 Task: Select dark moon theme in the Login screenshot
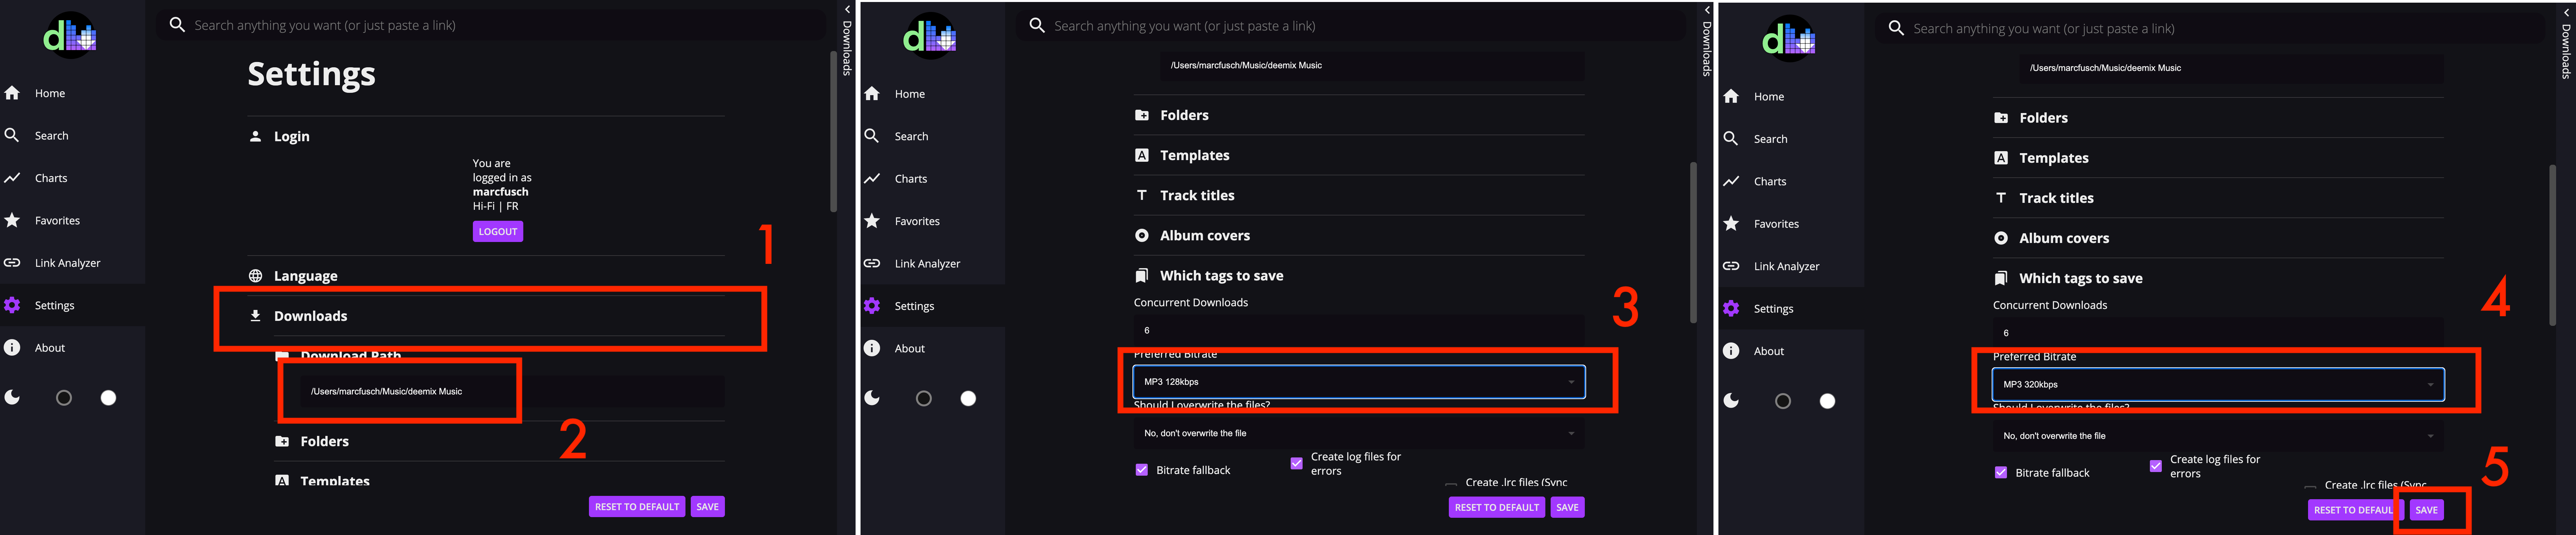(12, 398)
